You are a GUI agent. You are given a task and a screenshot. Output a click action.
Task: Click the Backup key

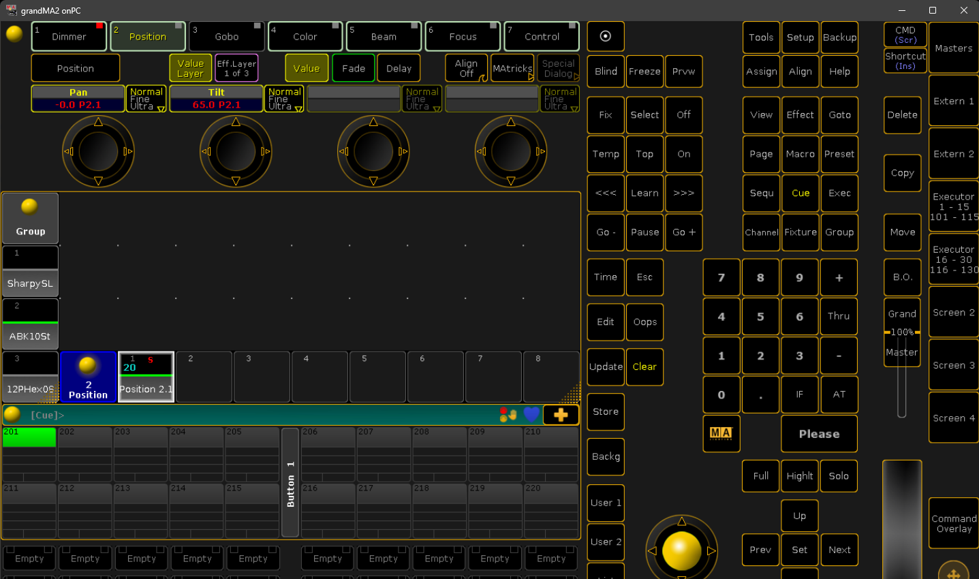tap(839, 37)
